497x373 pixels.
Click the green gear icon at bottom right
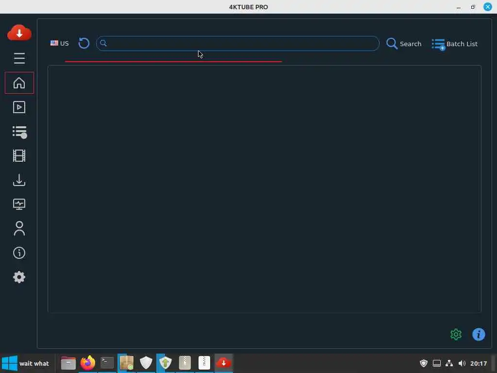coord(456,334)
